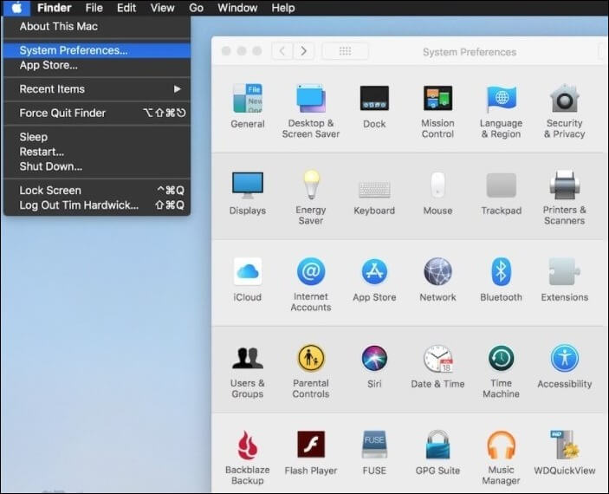Open the Flash Player preferences pane
This screenshot has width=609, height=494.
311,453
